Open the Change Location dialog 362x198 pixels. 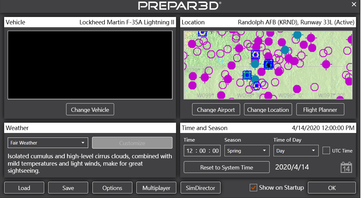pos(268,110)
